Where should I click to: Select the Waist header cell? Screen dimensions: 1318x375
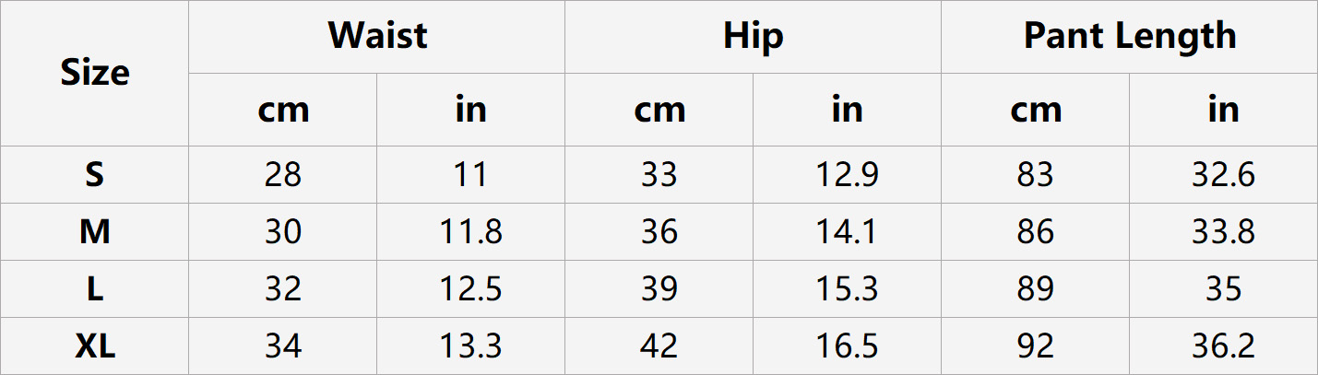tap(377, 36)
